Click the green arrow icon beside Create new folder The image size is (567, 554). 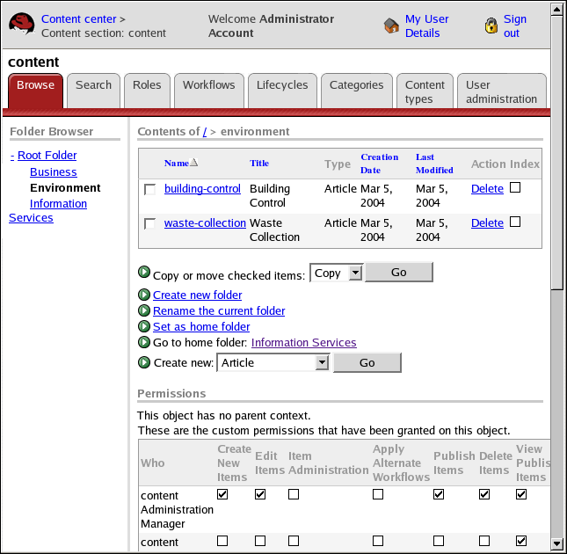144,295
